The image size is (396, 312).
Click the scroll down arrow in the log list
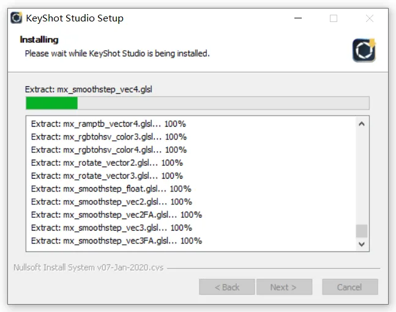tap(362, 243)
